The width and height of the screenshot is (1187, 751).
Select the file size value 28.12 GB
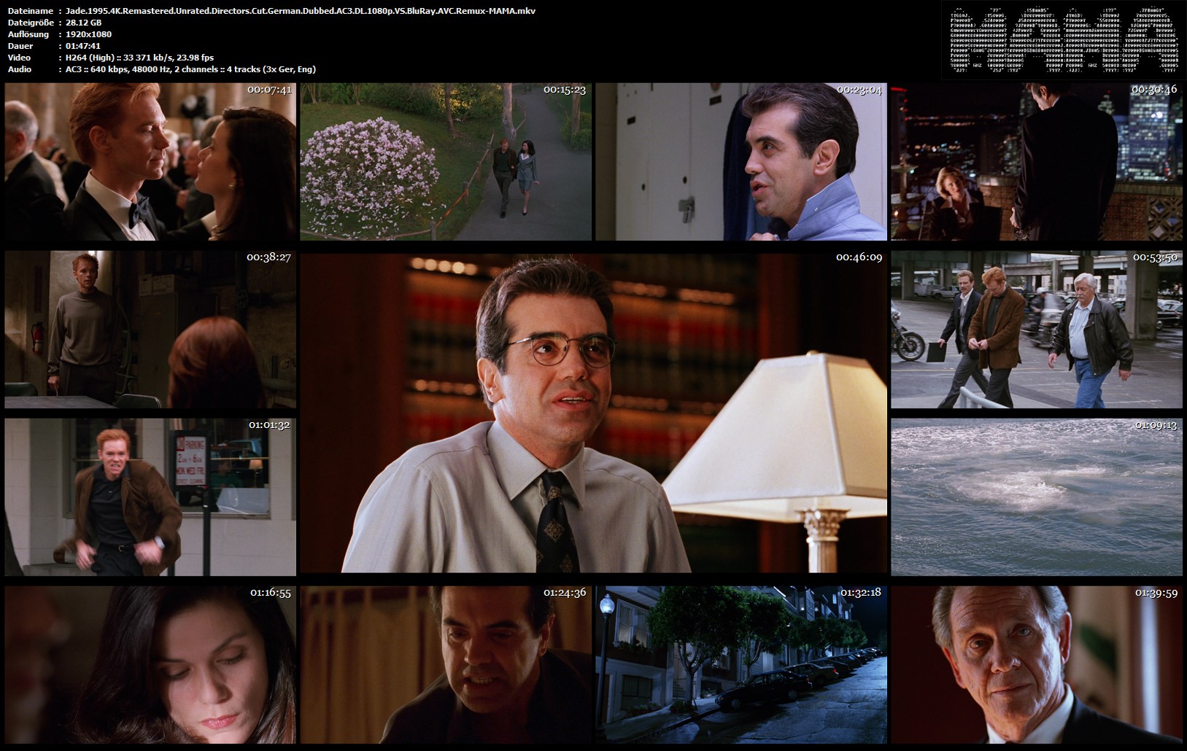tap(83, 23)
